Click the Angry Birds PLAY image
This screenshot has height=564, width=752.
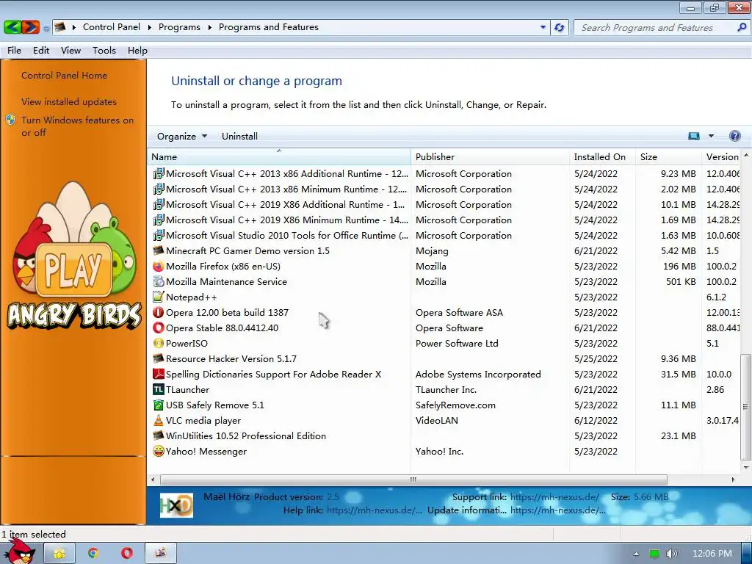point(74,270)
